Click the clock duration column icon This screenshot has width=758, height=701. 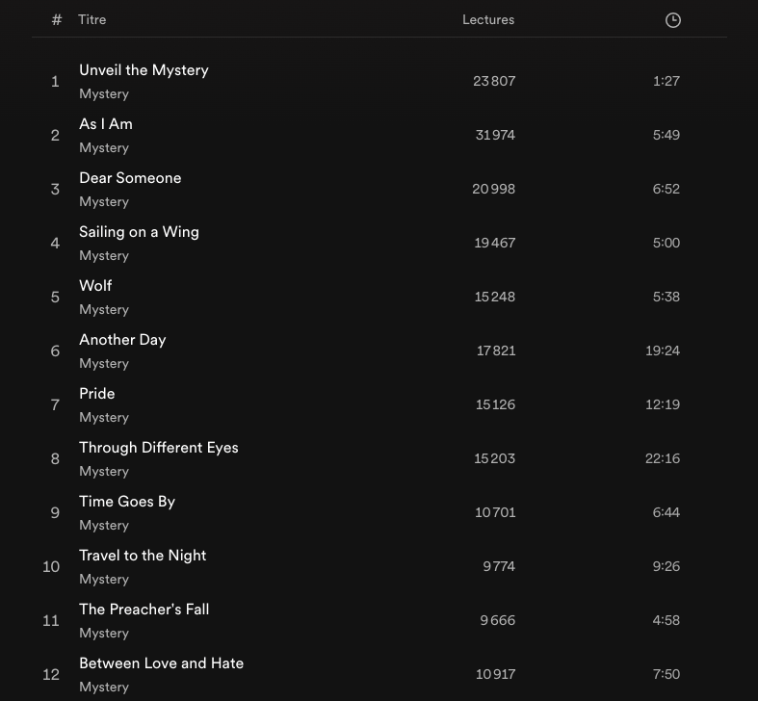pyautogui.click(x=672, y=20)
